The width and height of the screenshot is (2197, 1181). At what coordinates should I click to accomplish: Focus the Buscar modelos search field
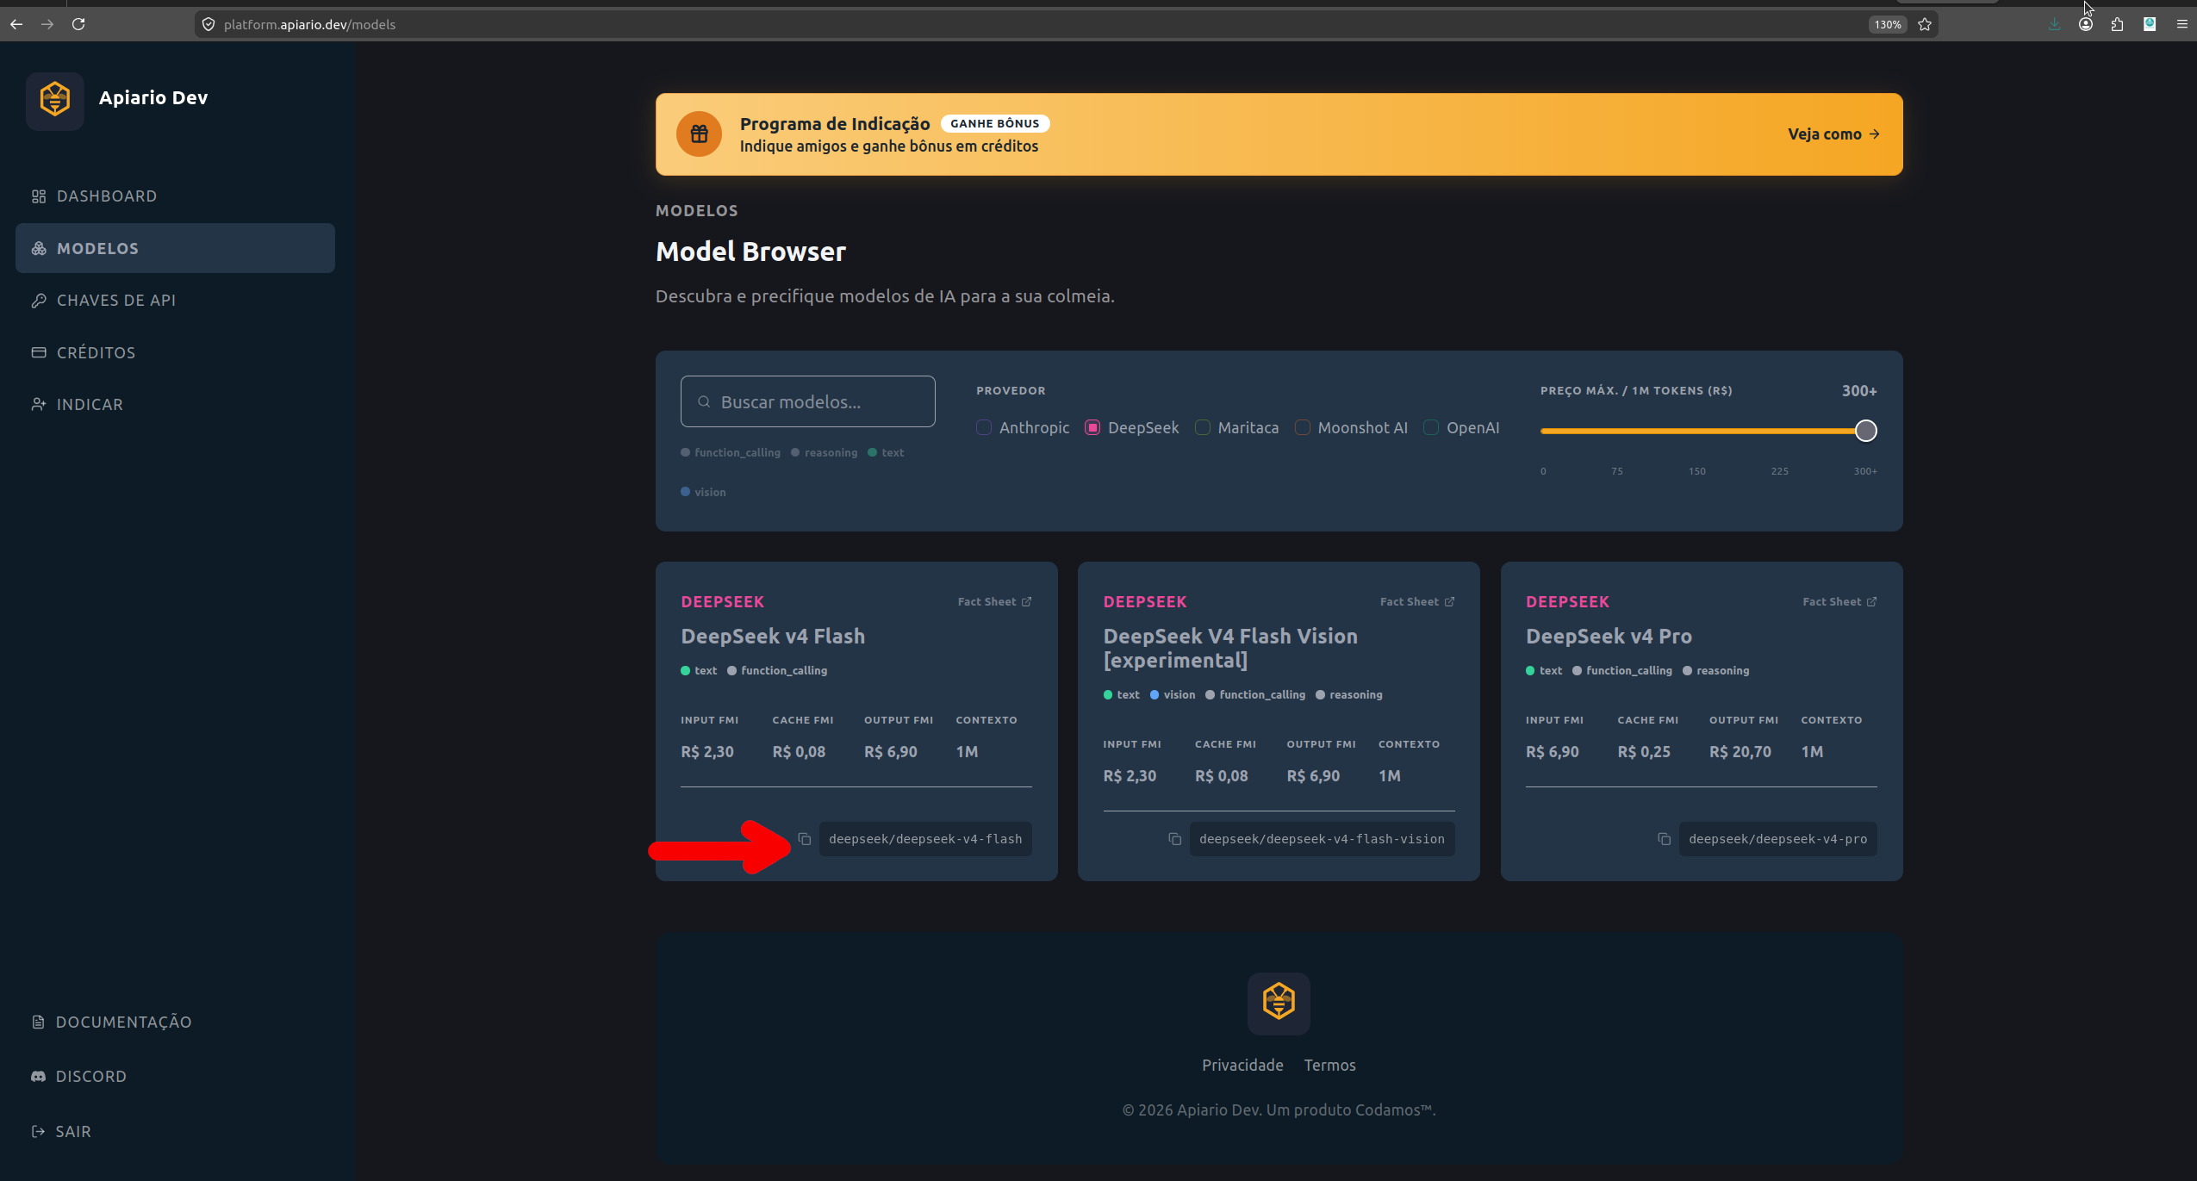(x=807, y=401)
